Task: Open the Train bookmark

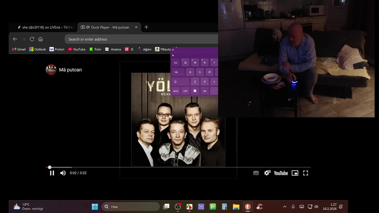Action: point(95,49)
